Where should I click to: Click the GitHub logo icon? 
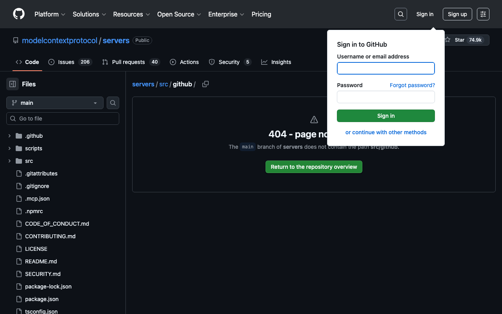pyautogui.click(x=19, y=14)
